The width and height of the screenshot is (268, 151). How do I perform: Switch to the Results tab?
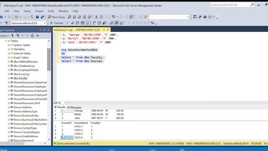60,107
